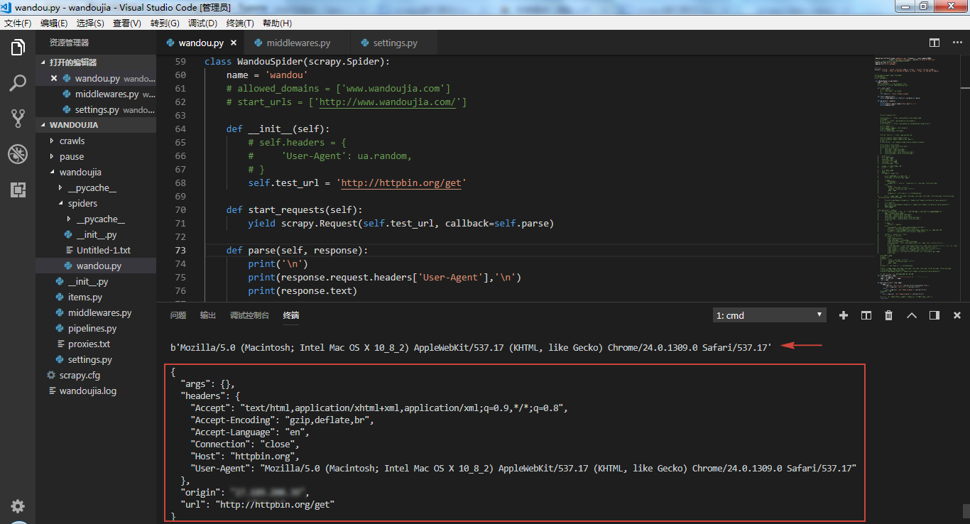Show the 输出 panel tab
The width and height of the screenshot is (970, 524).
[208, 315]
